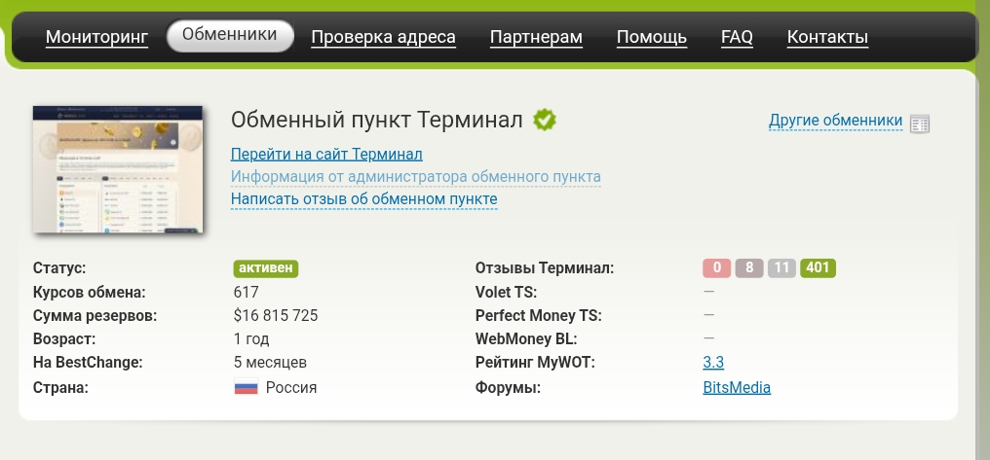
Task: Go to Проверка адреса page
Action: [383, 37]
